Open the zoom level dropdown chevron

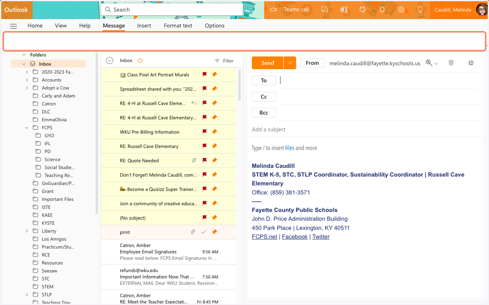click(436, 64)
